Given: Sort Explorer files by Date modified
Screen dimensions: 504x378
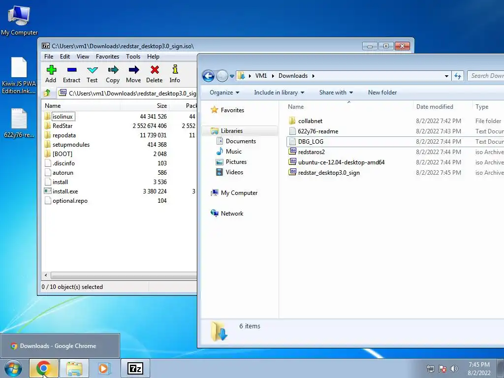Looking at the screenshot, I should click(x=435, y=107).
